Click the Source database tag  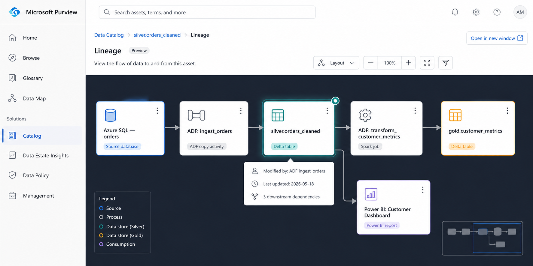pyautogui.click(x=122, y=146)
